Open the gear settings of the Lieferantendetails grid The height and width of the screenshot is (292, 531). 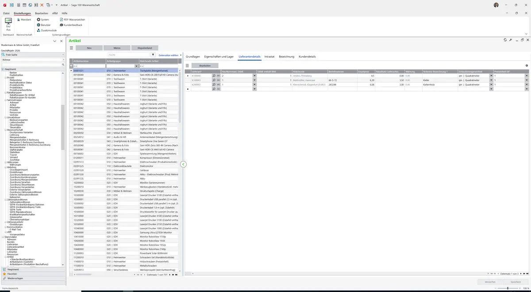(x=527, y=65)
